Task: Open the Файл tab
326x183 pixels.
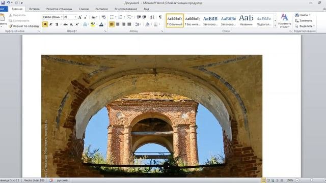Action: [x=3, y=9]
